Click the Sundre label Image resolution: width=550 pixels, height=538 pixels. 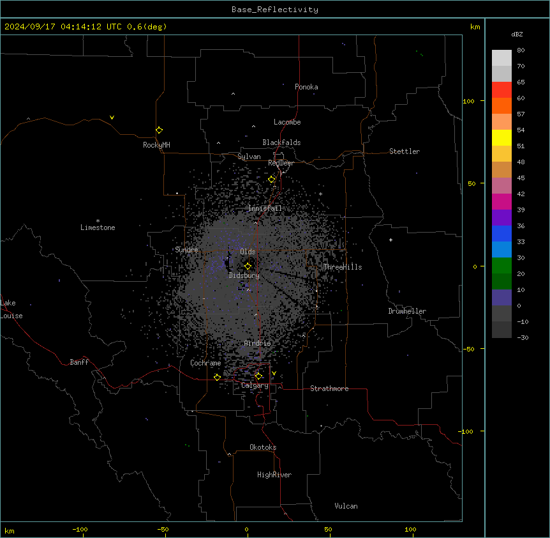(186, 250)
